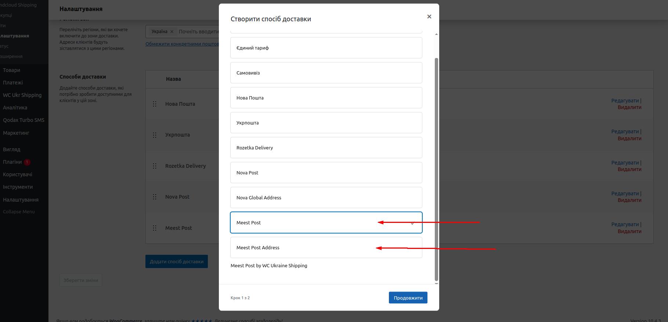Collapse the admin sidebar menu
This screenshot has width=668, height=322.
(19, 211)
